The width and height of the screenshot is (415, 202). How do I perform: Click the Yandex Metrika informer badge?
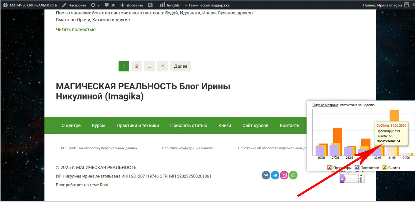352,179
